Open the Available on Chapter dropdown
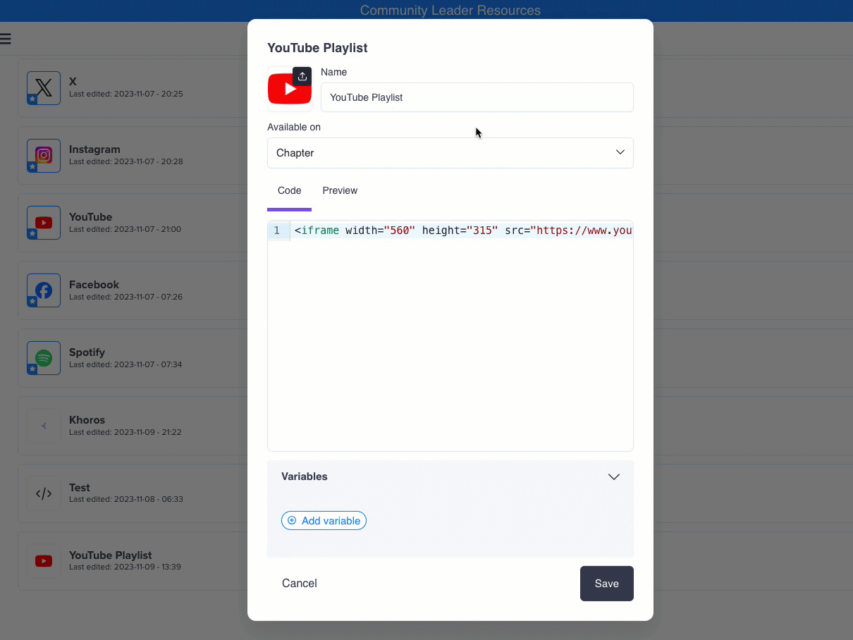Image resolution: width=853 pixels, height=640 pixels. click(450, 153)
